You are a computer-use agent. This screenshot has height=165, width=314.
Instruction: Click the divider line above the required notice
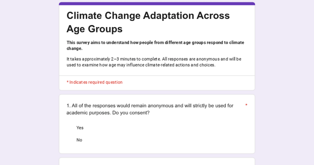click(x=157, y=76)
